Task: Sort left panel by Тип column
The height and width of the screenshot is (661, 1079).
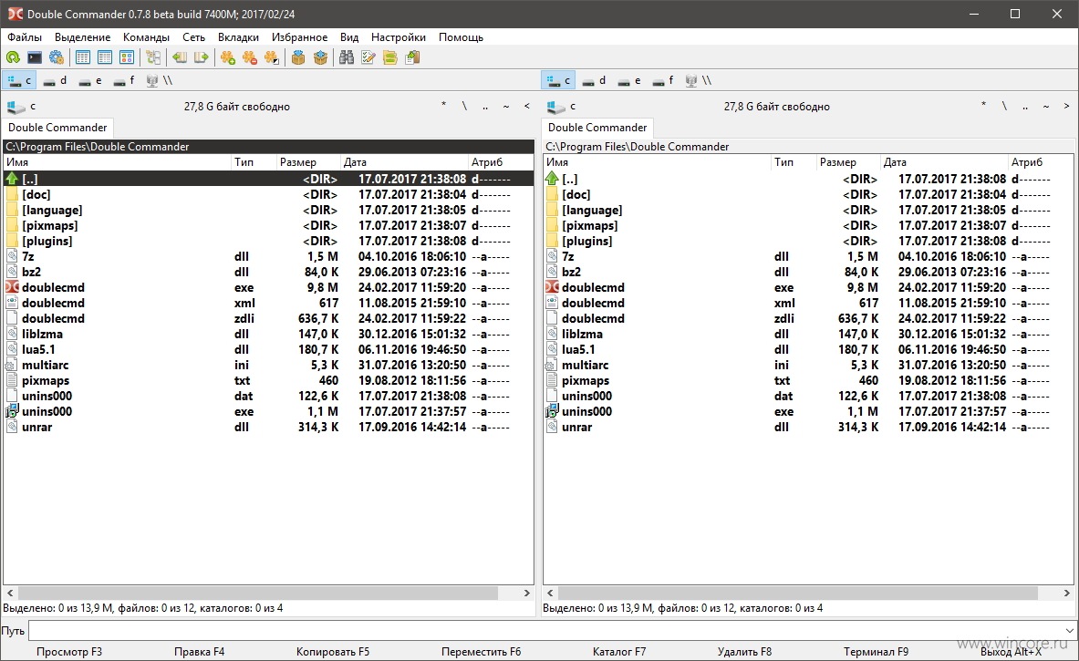Action: [x=254, y=162]
